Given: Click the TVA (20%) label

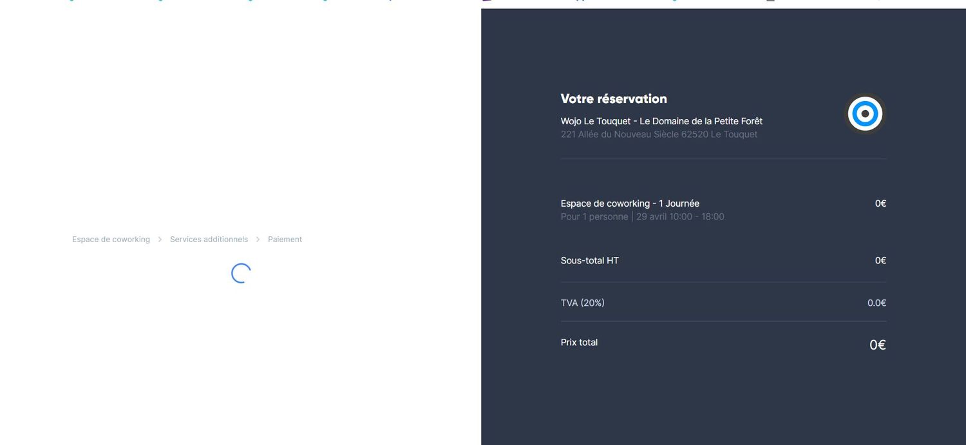Looking at the screenshot, I should pos(582,303).
